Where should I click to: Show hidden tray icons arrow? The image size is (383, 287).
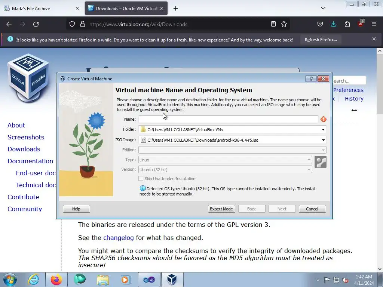click(x=318, y=280)
